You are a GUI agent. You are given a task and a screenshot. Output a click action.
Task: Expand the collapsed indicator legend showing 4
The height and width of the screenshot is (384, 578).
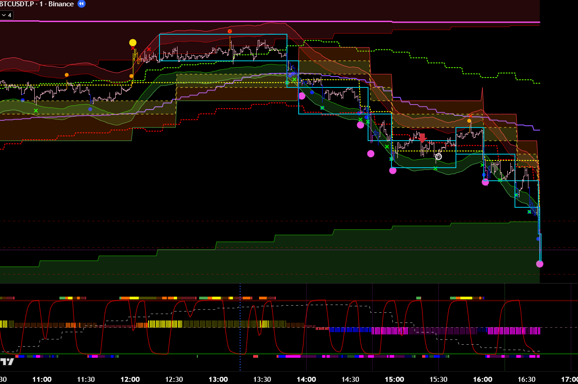click(7, 15)
